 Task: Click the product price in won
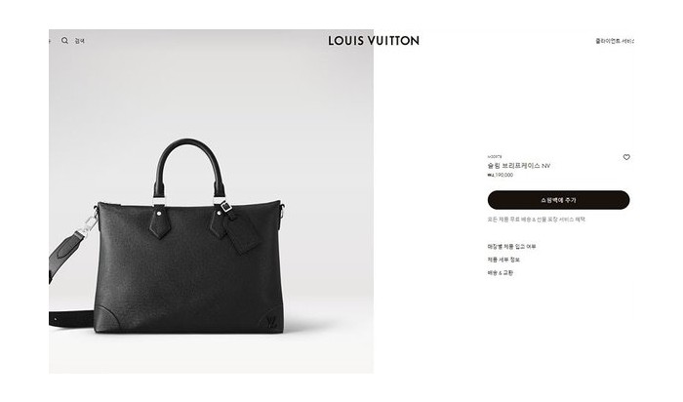pos(500,175)
